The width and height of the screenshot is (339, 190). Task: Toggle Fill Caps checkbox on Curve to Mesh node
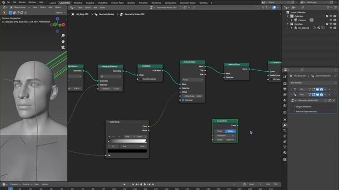pyautogui.click(x=271, y=80)
